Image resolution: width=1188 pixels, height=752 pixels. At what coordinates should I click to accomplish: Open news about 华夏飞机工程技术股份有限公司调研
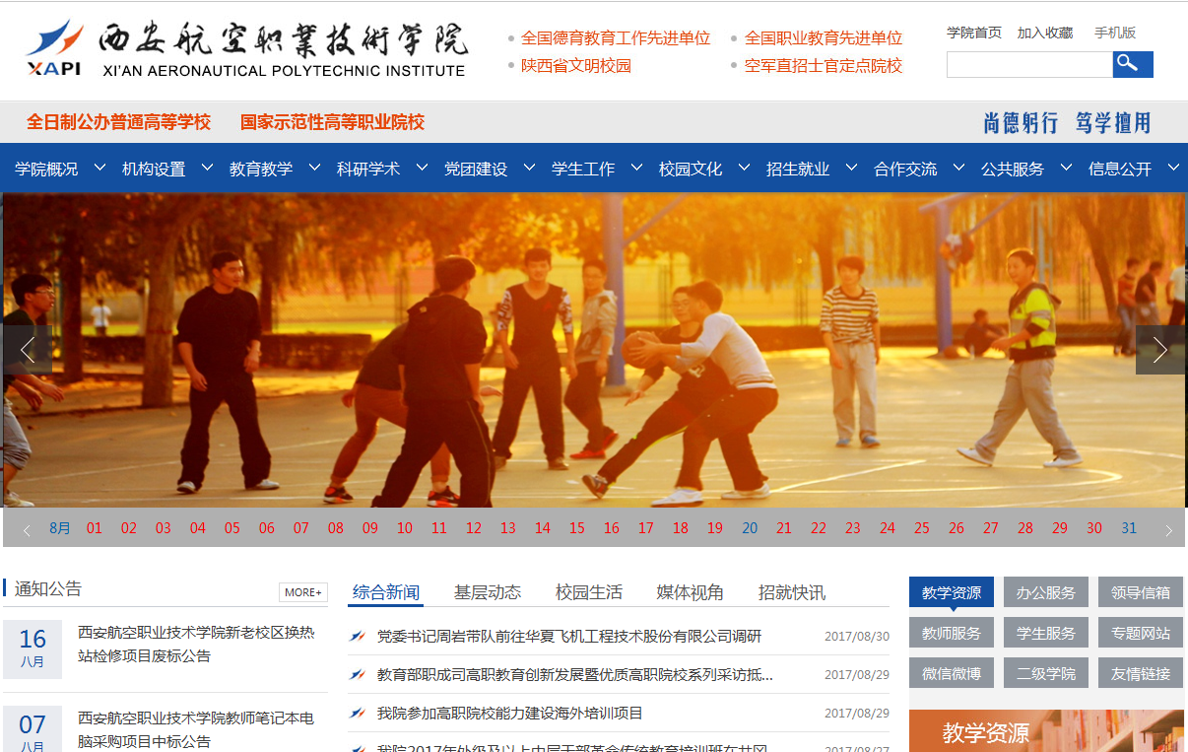[569, 637]
